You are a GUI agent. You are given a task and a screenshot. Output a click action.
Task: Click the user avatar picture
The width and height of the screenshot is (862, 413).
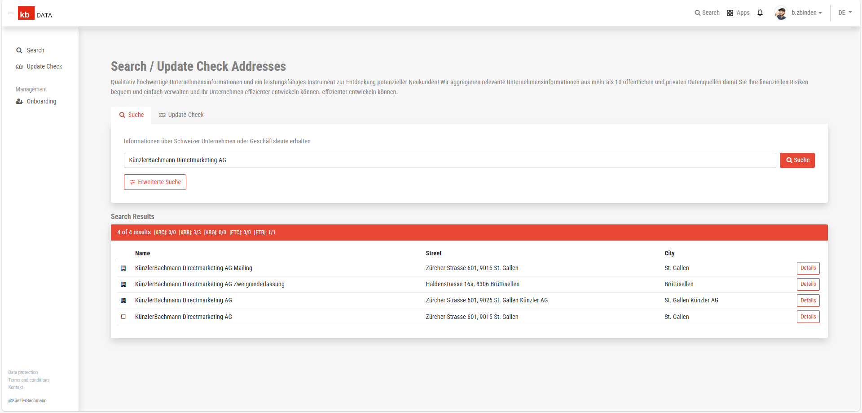781,13
